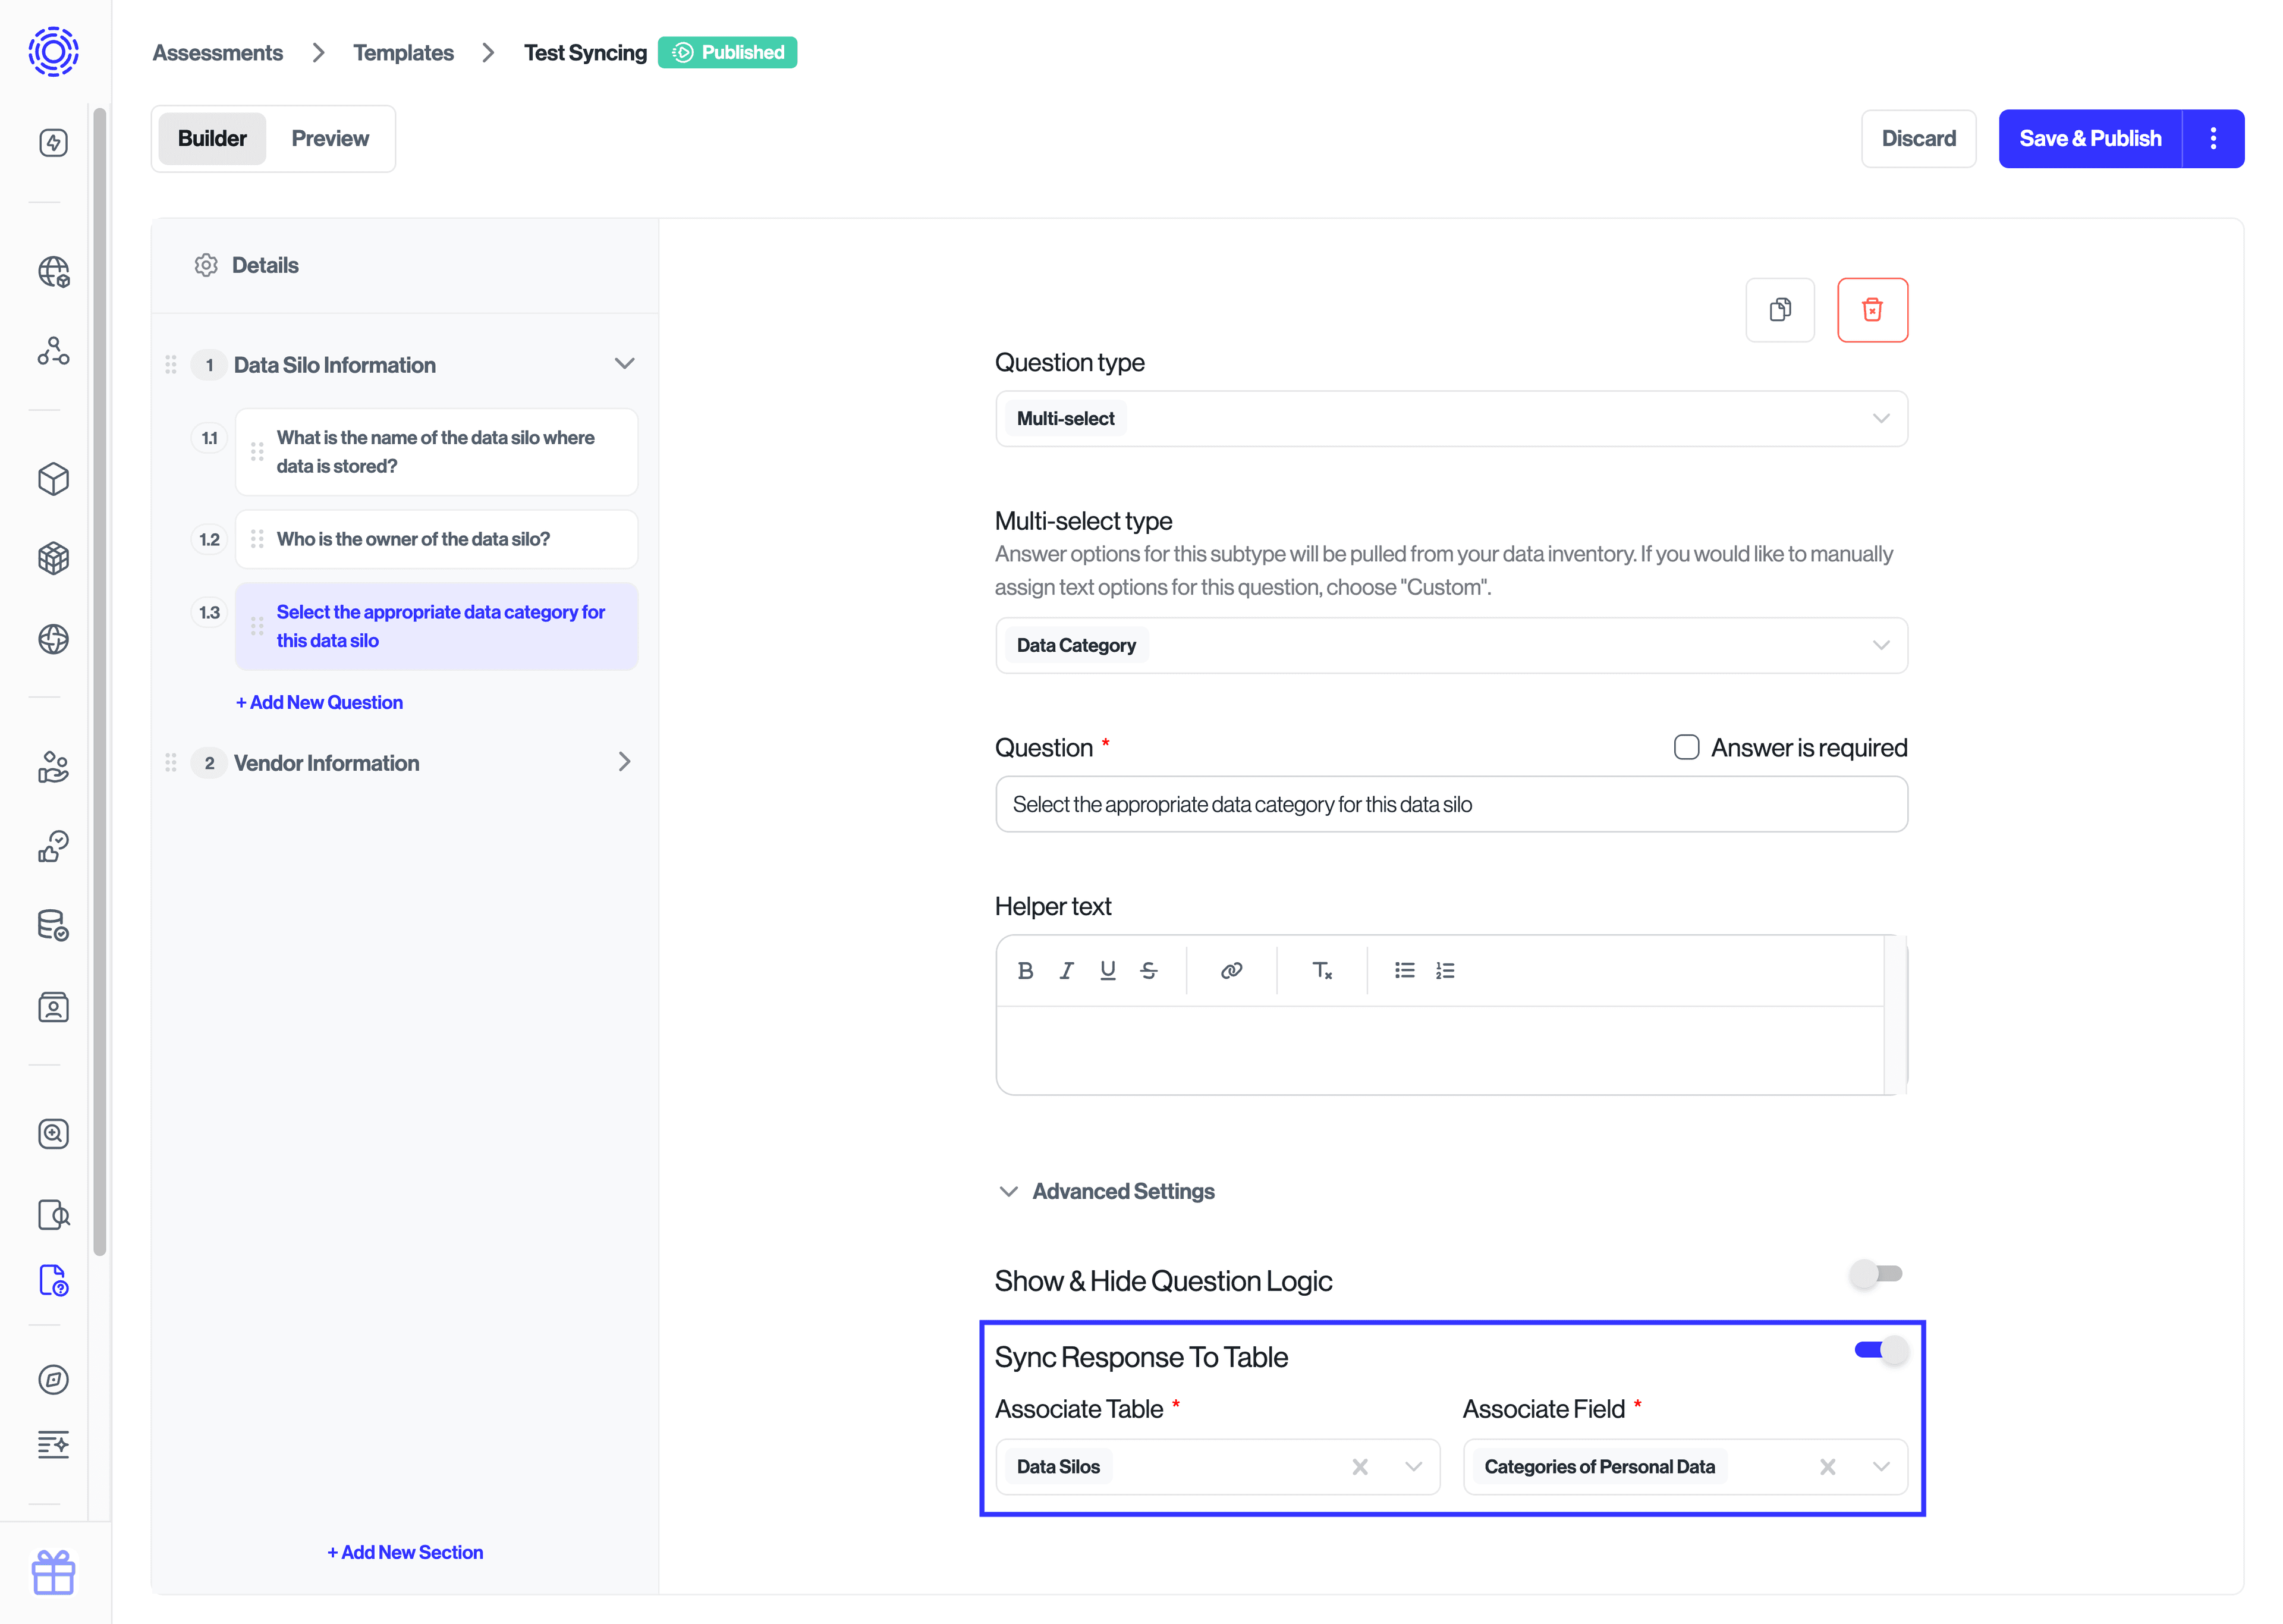Switch to the Preview tab

click(330, 138)
